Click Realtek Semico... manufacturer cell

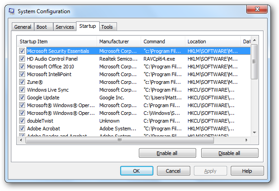point(118,59)
